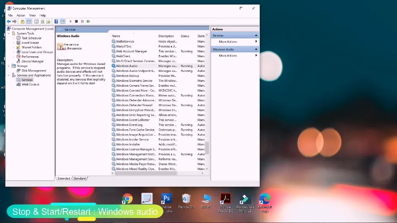Select the Windows Backup service
This screenshot has width=397, height=223.
(x=158, y=76)
